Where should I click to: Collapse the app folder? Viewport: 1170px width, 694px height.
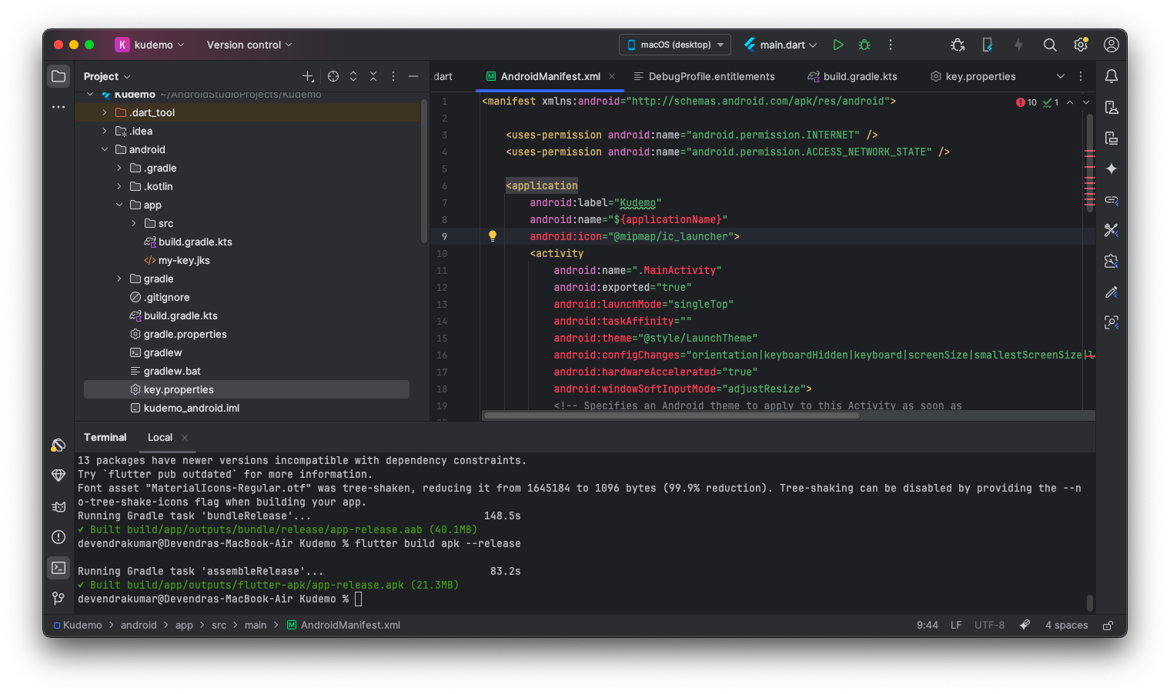click(x=119, y=205)
